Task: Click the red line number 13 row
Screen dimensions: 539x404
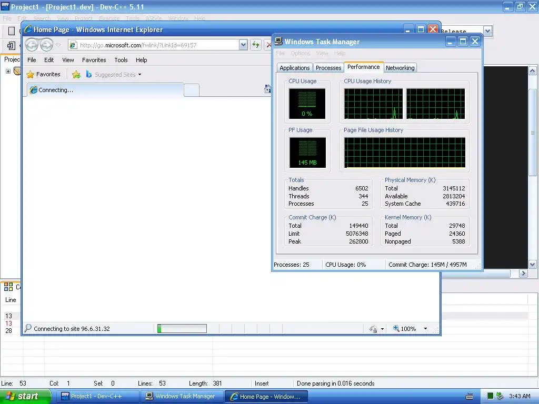Action: pyautogui.click(x=8, y=324)
